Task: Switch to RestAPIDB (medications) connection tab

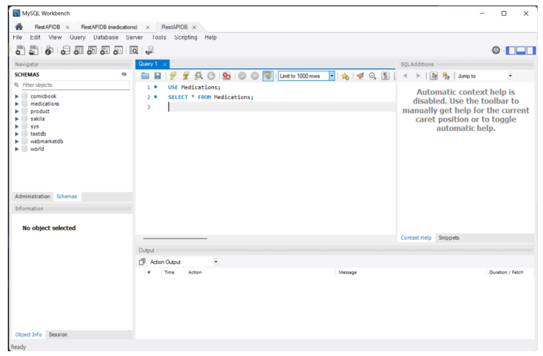Action: click(x=109, y=27)
